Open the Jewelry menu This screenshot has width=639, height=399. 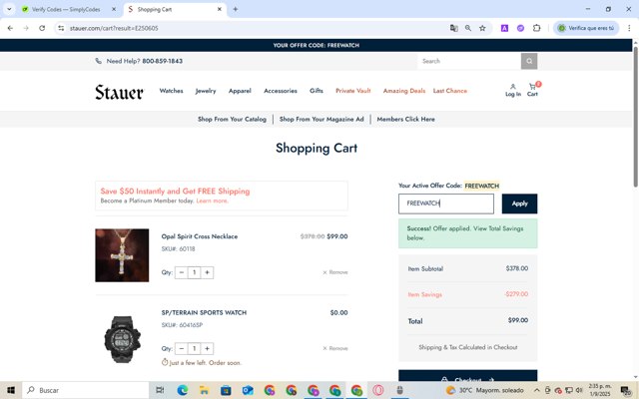point(206,91)
